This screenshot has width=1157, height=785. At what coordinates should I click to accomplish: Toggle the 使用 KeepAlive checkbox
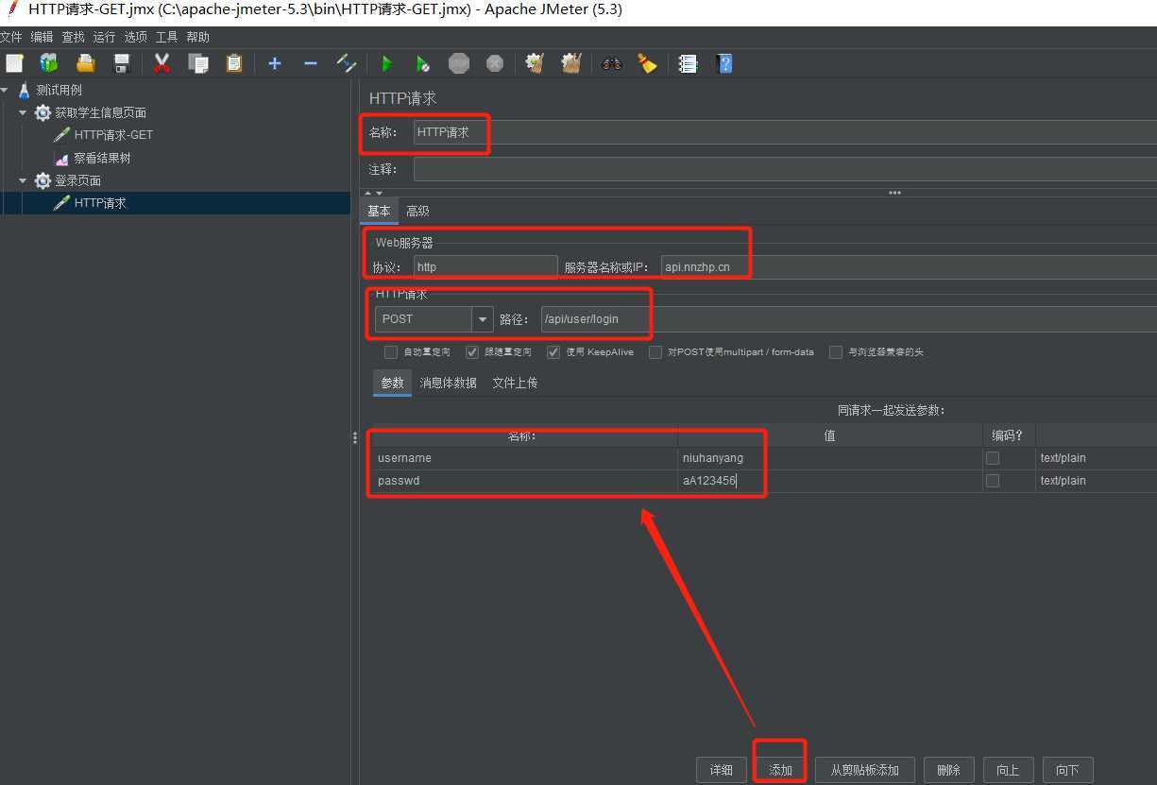(553, 352)
